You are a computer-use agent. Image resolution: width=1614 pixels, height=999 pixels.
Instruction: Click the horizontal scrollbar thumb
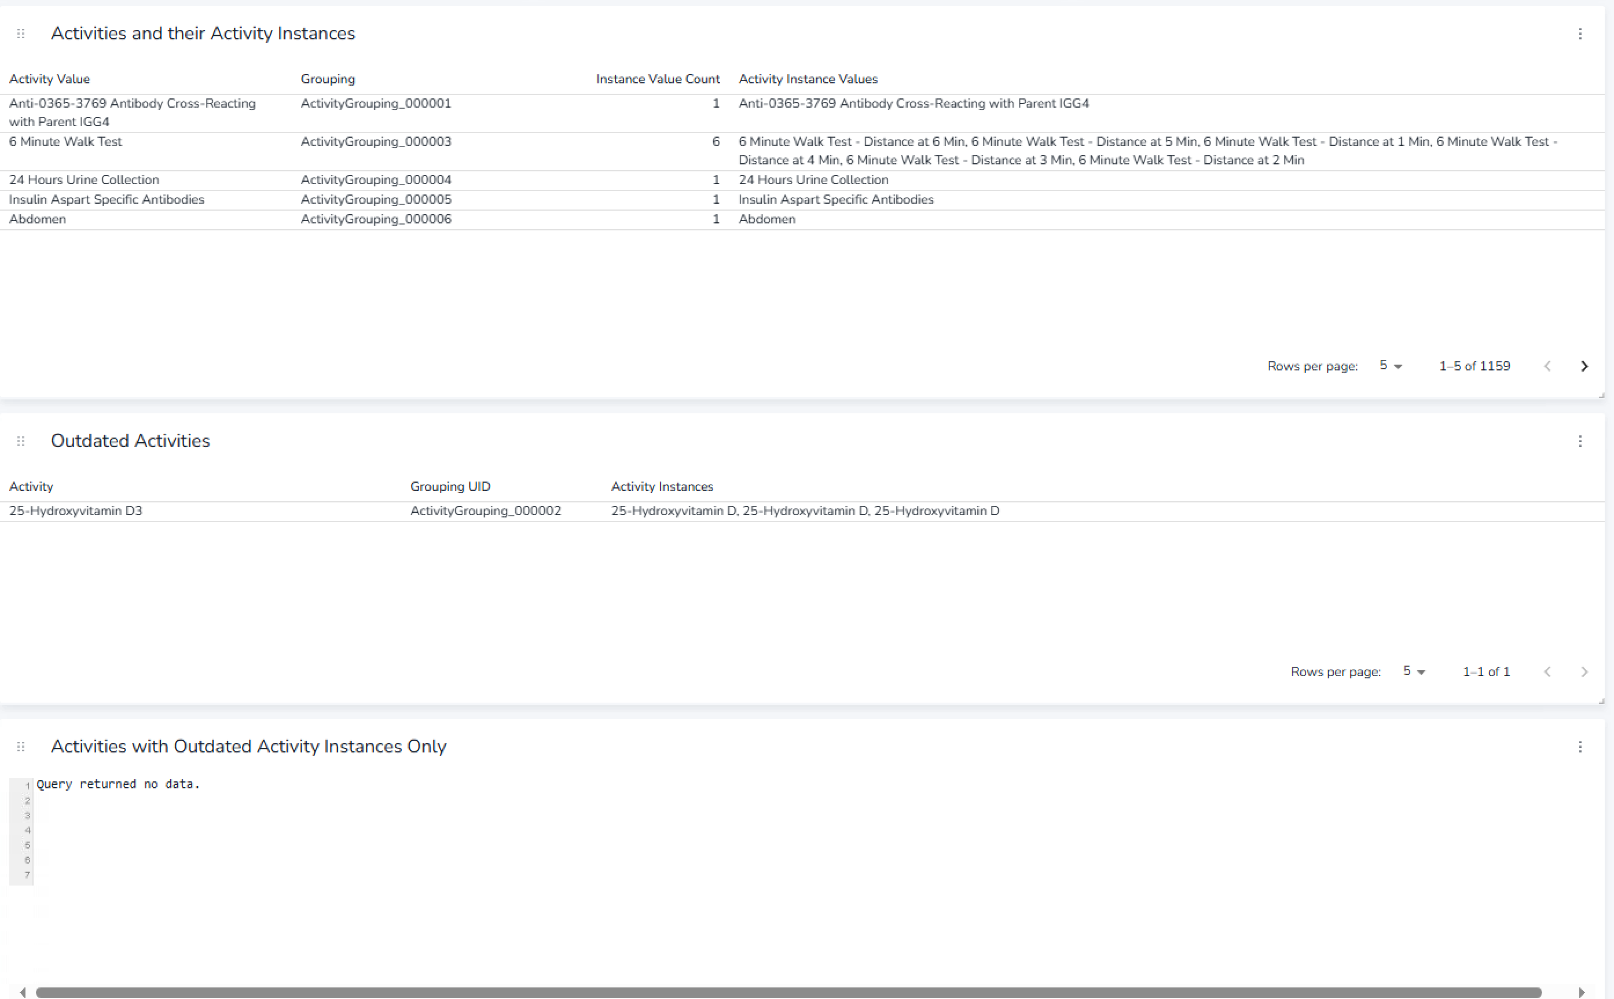pos(788,993)
